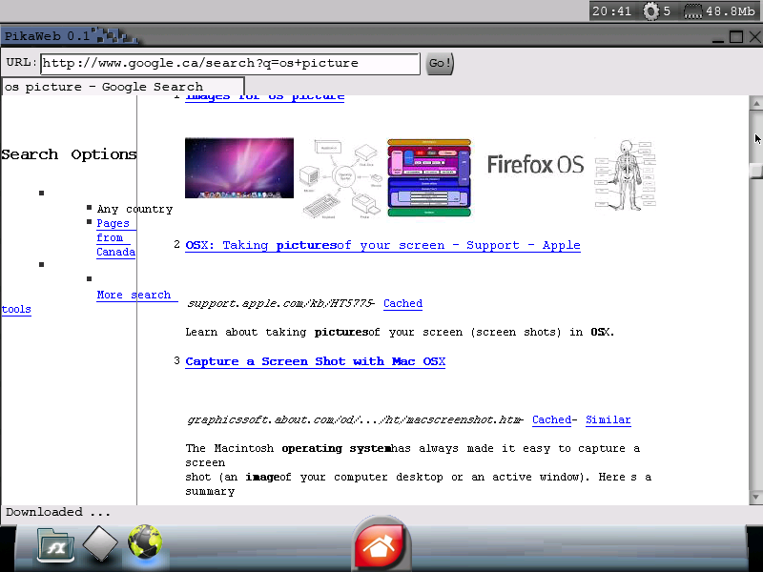The height and width of the screenshot is (572, 763).
Task: Check the 20:41 clock in top bar
Action: coord(611,11)
